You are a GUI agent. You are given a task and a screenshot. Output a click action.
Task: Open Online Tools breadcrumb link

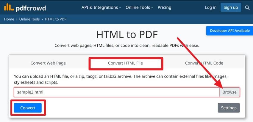click(x=29, y=19)
